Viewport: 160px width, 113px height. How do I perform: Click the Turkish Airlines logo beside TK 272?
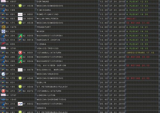click(x=3, y=91)
